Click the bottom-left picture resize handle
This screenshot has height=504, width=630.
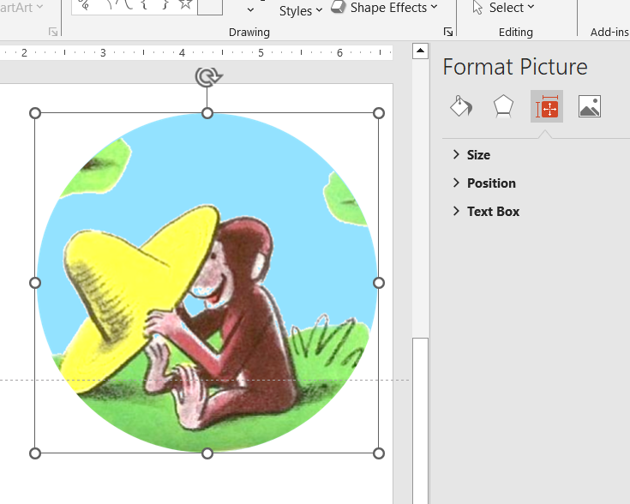tap(35, 453)
